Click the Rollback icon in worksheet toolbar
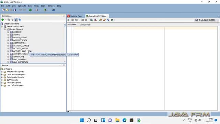Image resolution: width=220 pixels, height=124 pixels. click(x=95, y=20)
